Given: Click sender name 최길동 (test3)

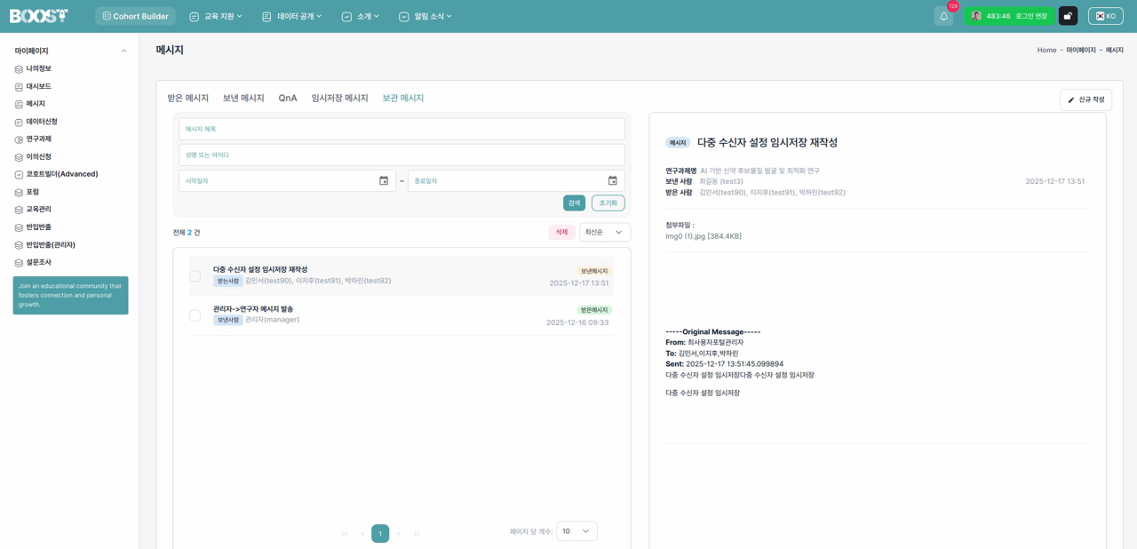Looking at the screenshot, I should pyautogui.click(x=721, y=181).
